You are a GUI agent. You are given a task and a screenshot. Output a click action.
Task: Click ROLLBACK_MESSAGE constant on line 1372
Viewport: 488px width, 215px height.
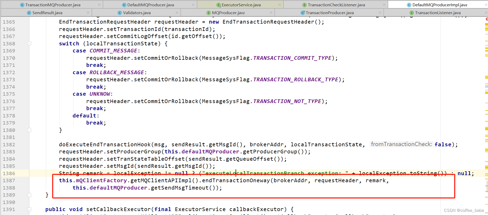pyautogui.click(x=117, y=72)
